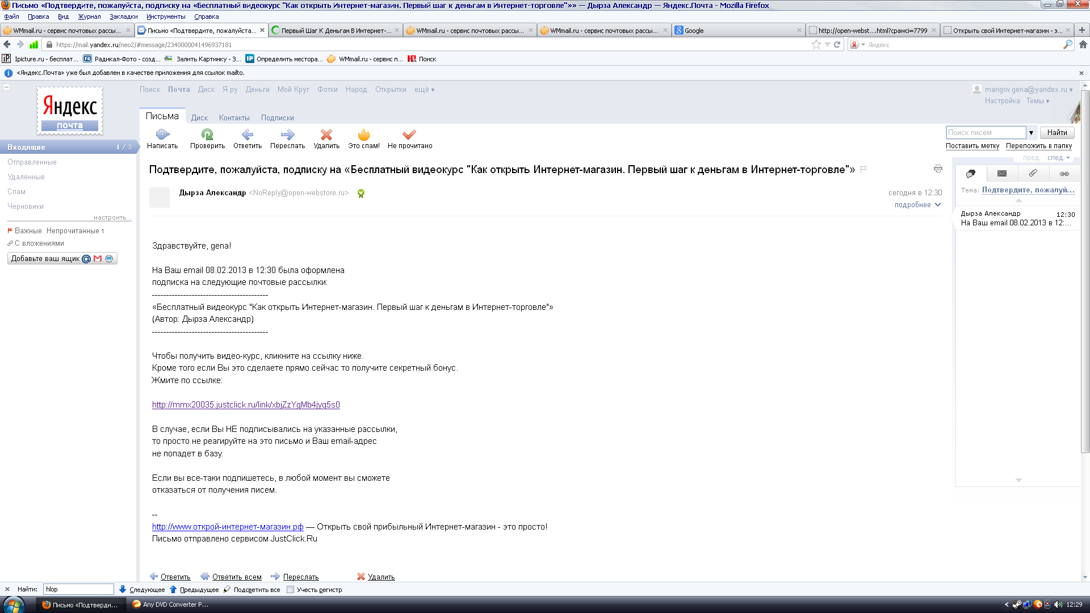
Task: Mark as unread with Не прочитано checkmark
Action: (x=409, y=135)
